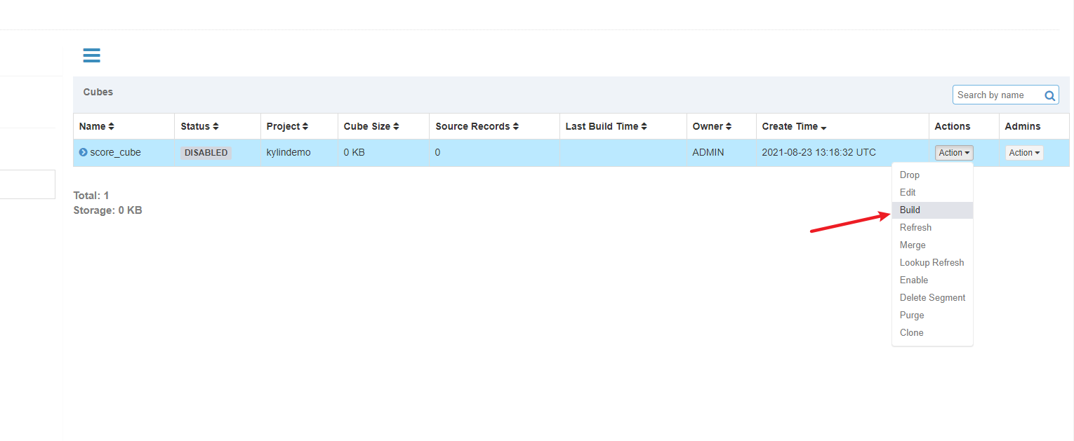The height and width of the screenshot is (441, 1074).
Task: Select Merge in the action menu
Action: click(x=932, y=245)
